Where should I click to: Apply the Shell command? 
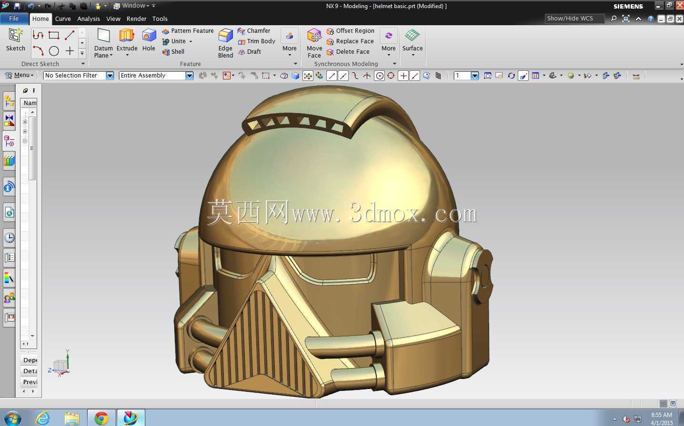click(x=173, y=52)
